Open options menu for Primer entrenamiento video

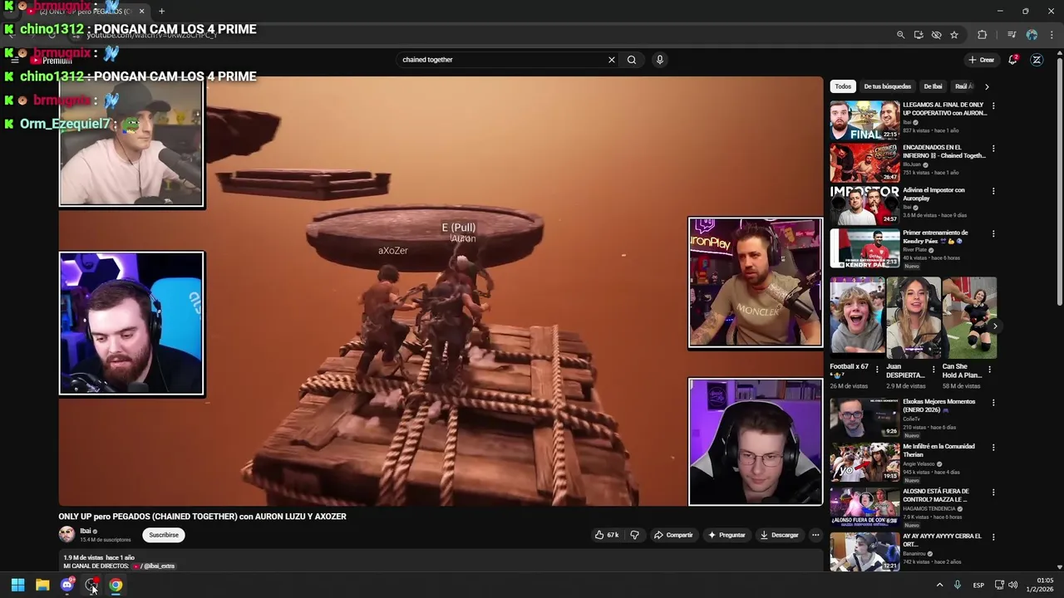(x=993, y=233)
